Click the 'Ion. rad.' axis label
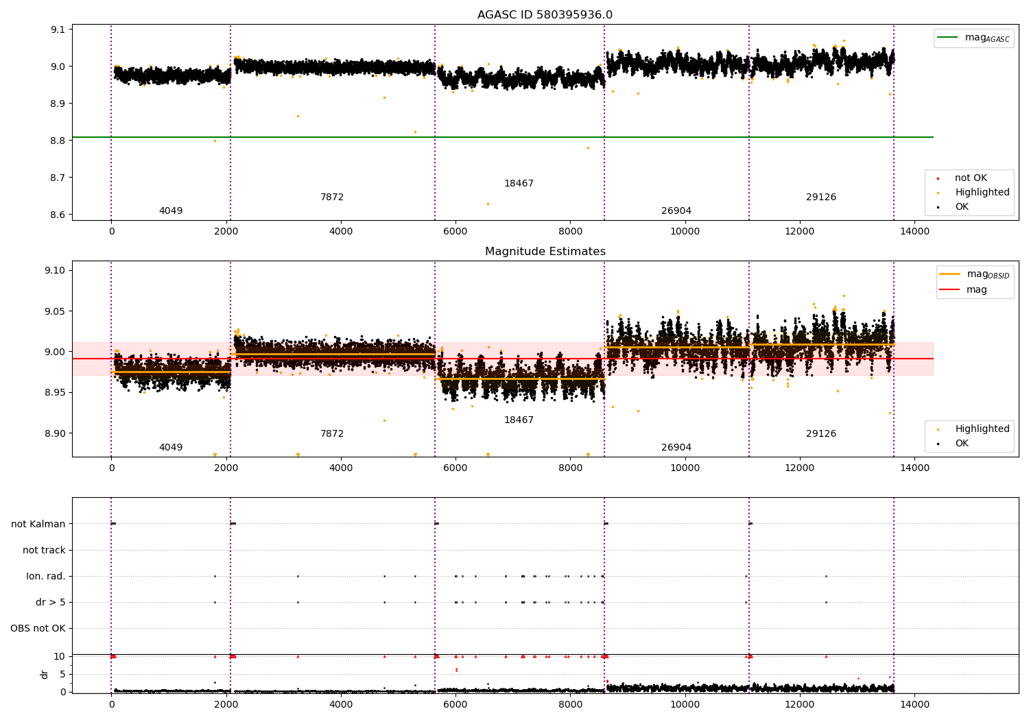This screenshot has width=1029, height=720. click(x=46, y=577)
